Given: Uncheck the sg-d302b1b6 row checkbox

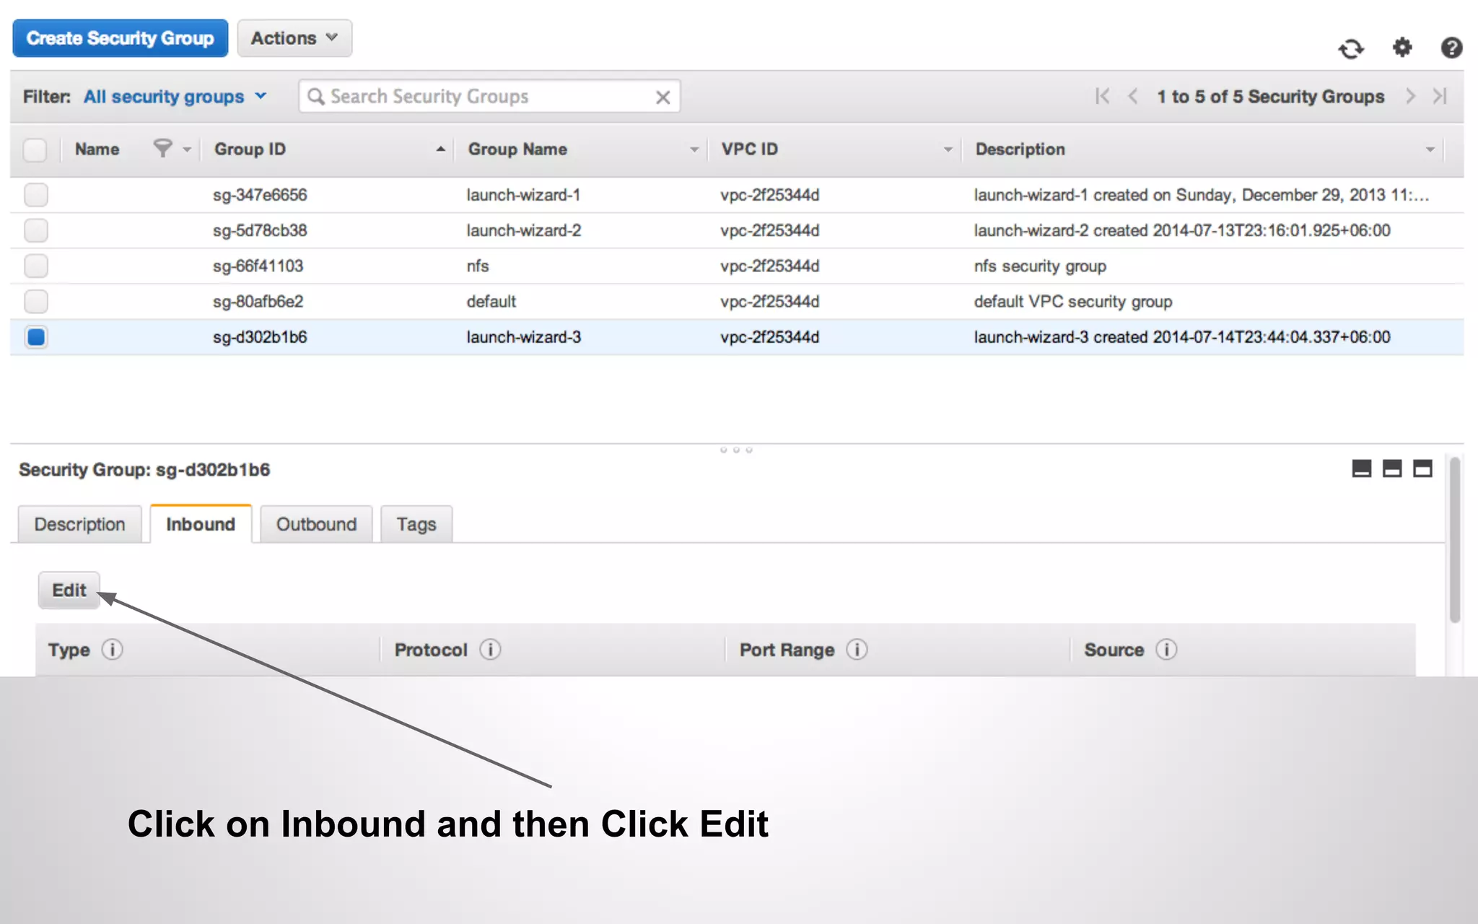Looking at the screenshot, I should [36, 337].
